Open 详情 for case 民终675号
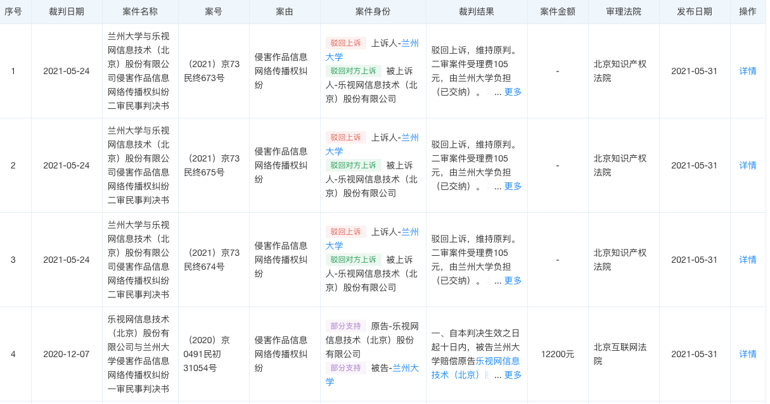Screen dimensions: 770x404 [x=748, y=165]
